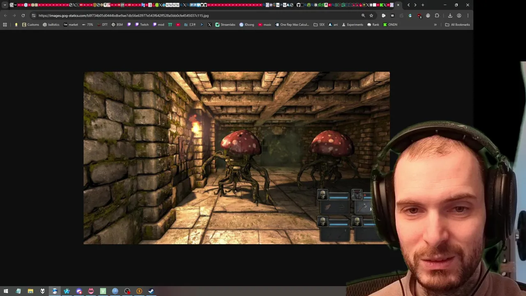Viewport: 526px width, 296px height.
Task: Close the active browser tab
Action: [398, 5]
